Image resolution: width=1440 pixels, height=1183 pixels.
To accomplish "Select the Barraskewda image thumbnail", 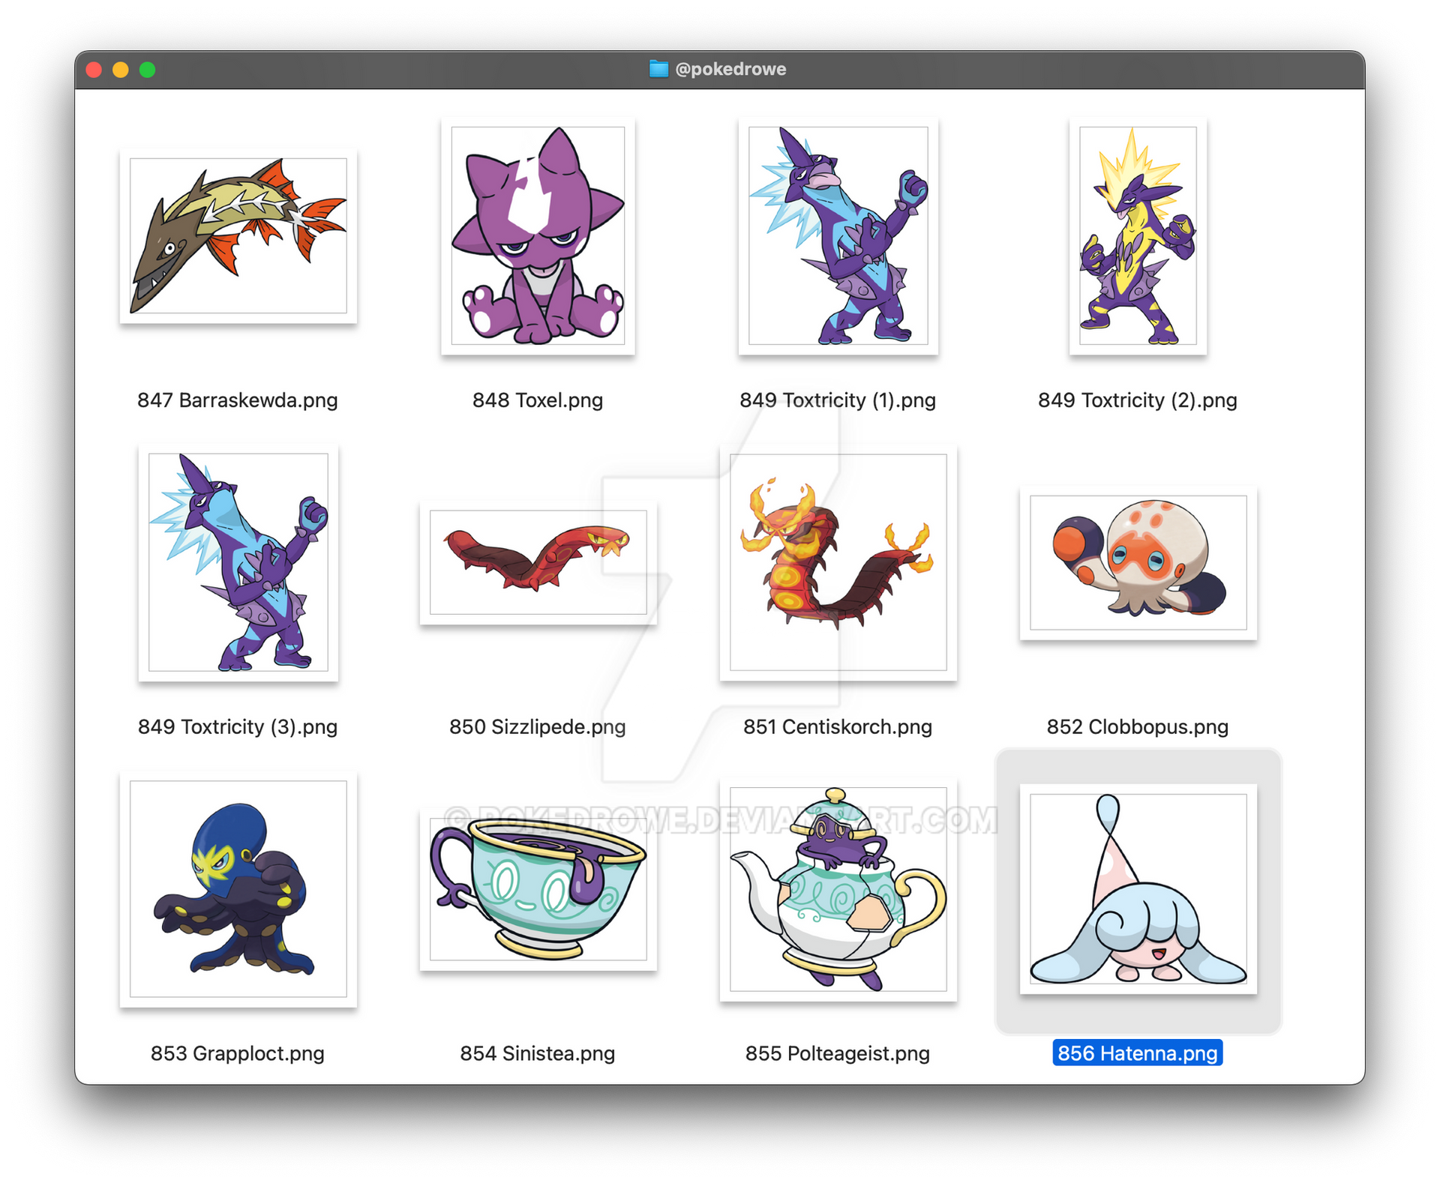I will (238, 236).
